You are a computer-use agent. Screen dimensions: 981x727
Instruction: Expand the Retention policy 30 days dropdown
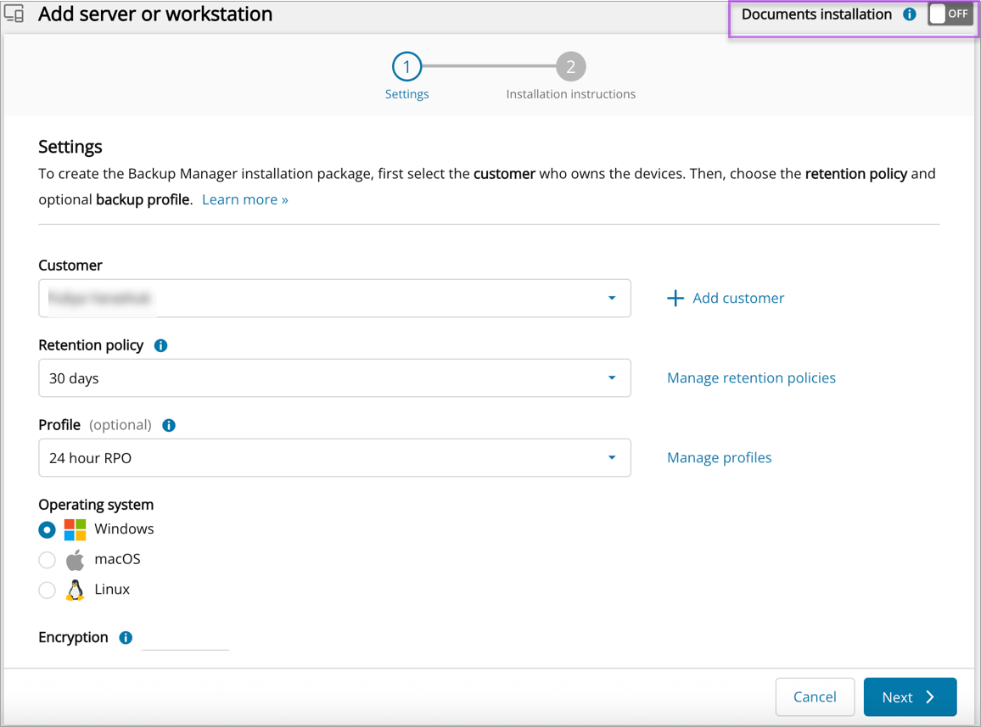pos(334,378)
